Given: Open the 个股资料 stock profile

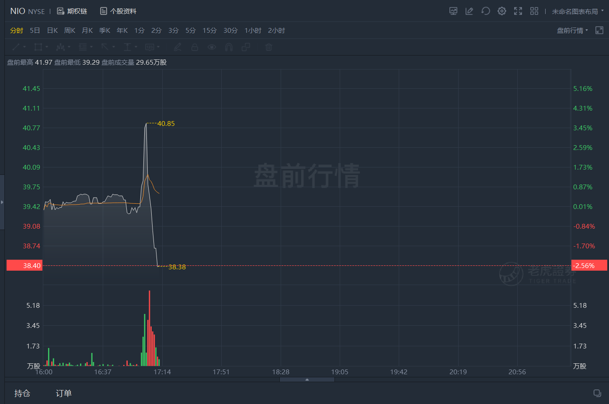Looking at the screenshot, I should 118,11.
